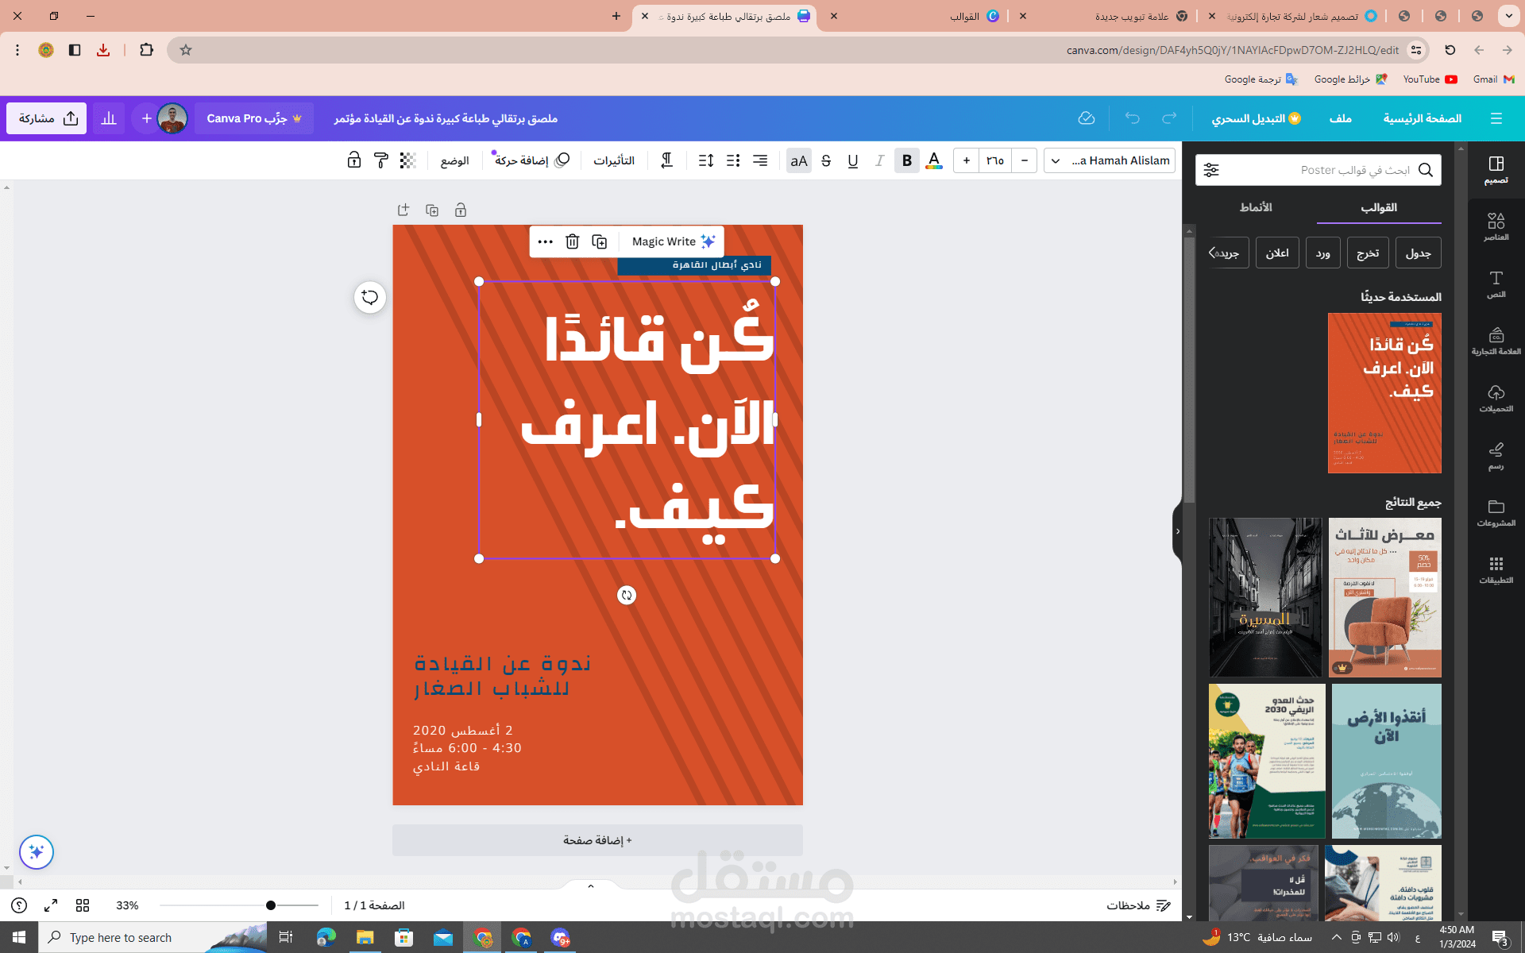Click the text color icon in toolbar
Image resolution: width=1525 pixels, height=953 pixels.
(934, 160)
